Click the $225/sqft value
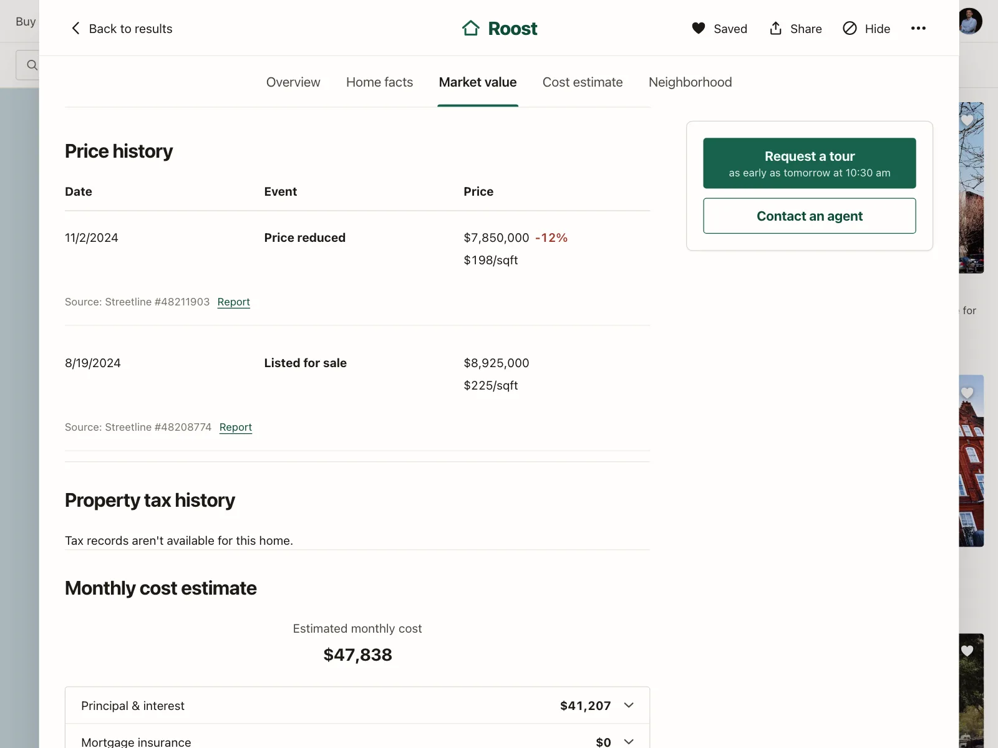 [491, 385]
